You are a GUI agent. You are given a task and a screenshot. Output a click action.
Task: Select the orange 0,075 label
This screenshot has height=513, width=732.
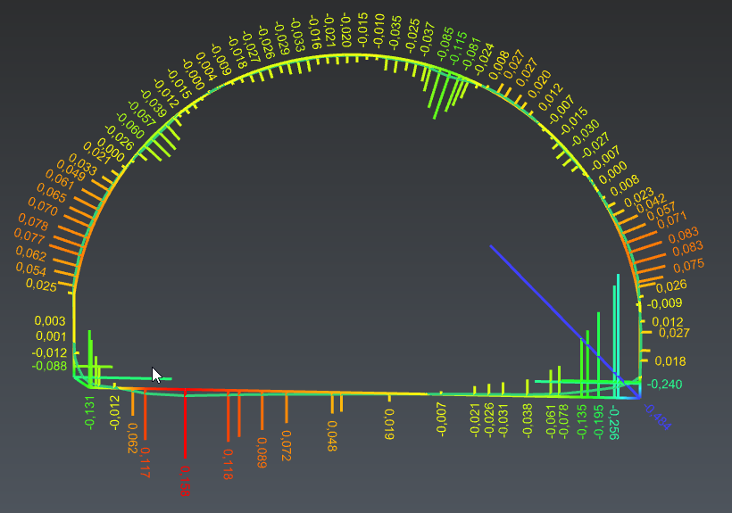point(688,266)
